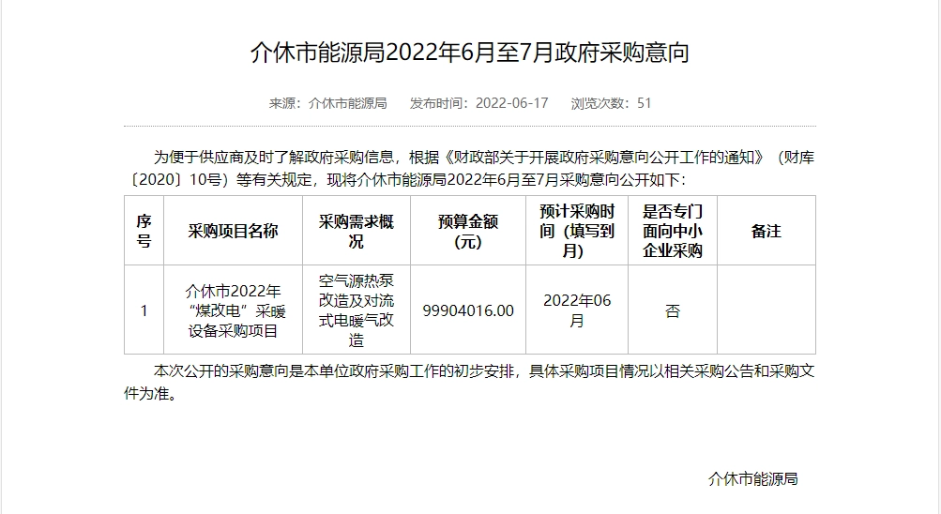
Task: Click the 来源：介休市能源局 source text
Action: tap(327, 103)
